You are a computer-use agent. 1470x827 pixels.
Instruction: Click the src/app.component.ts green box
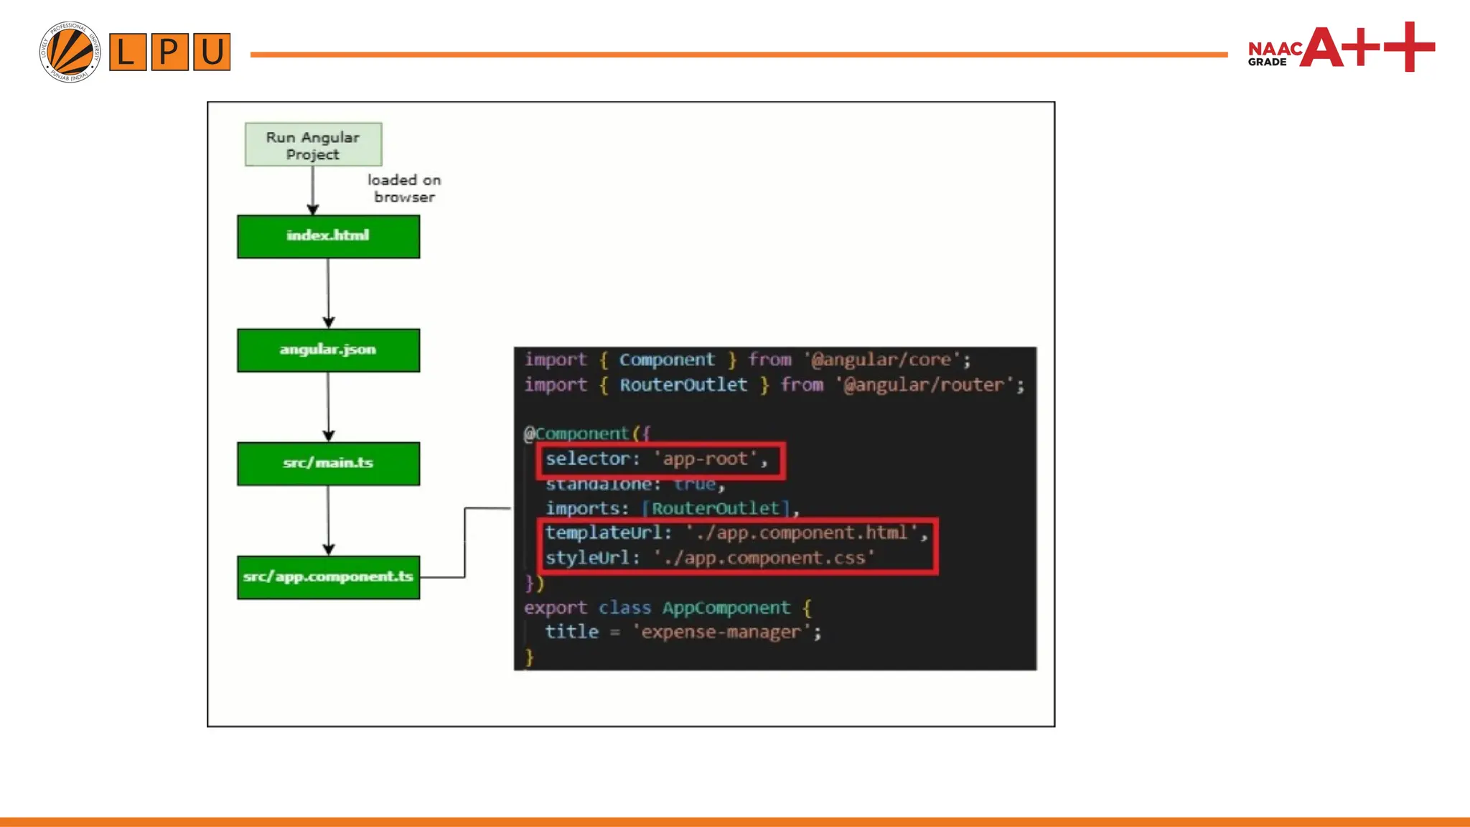tap(328, 576)
